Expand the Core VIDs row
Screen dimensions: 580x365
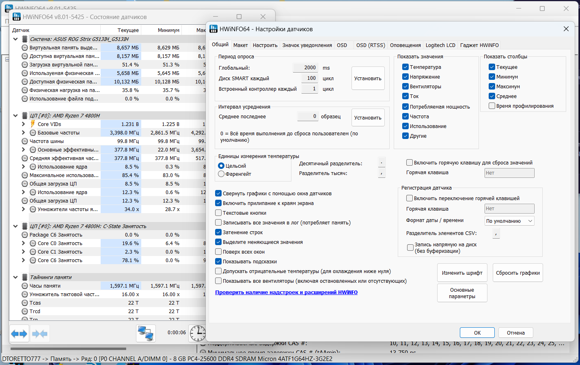coord(23,124)
